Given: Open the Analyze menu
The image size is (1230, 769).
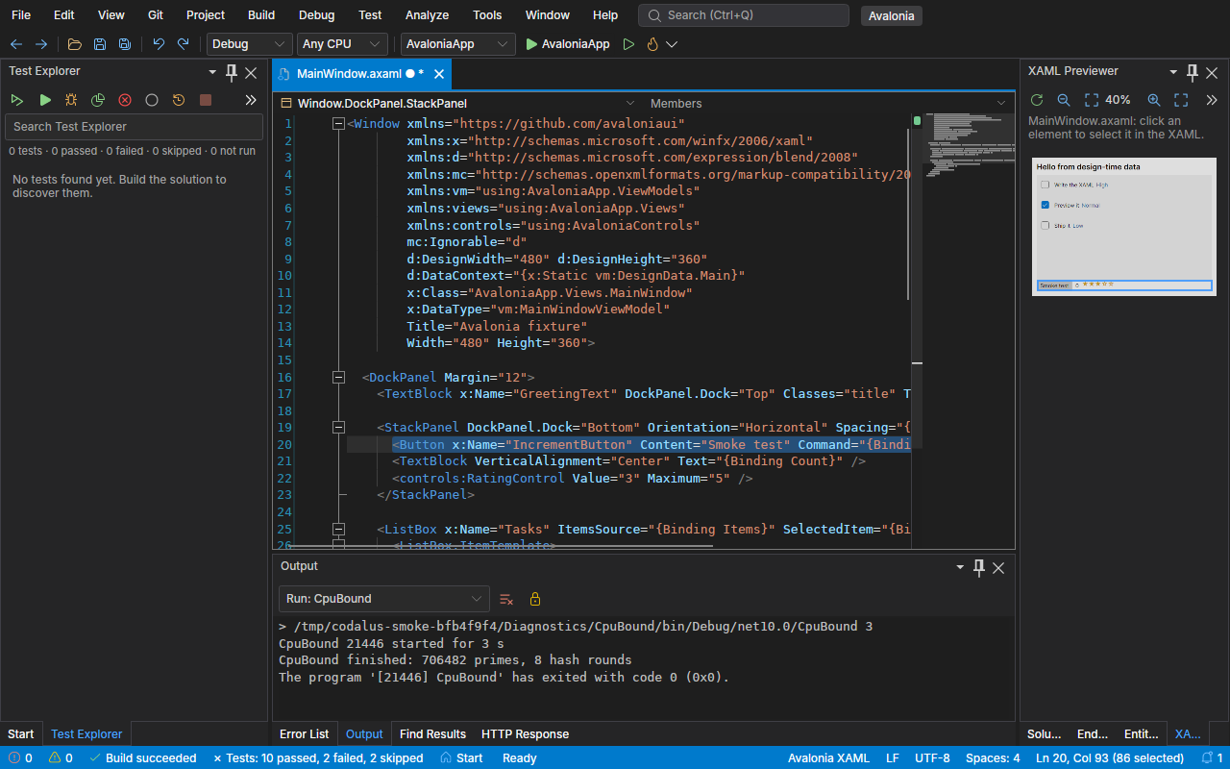Looking at the screenshot, I should [427, 14].
